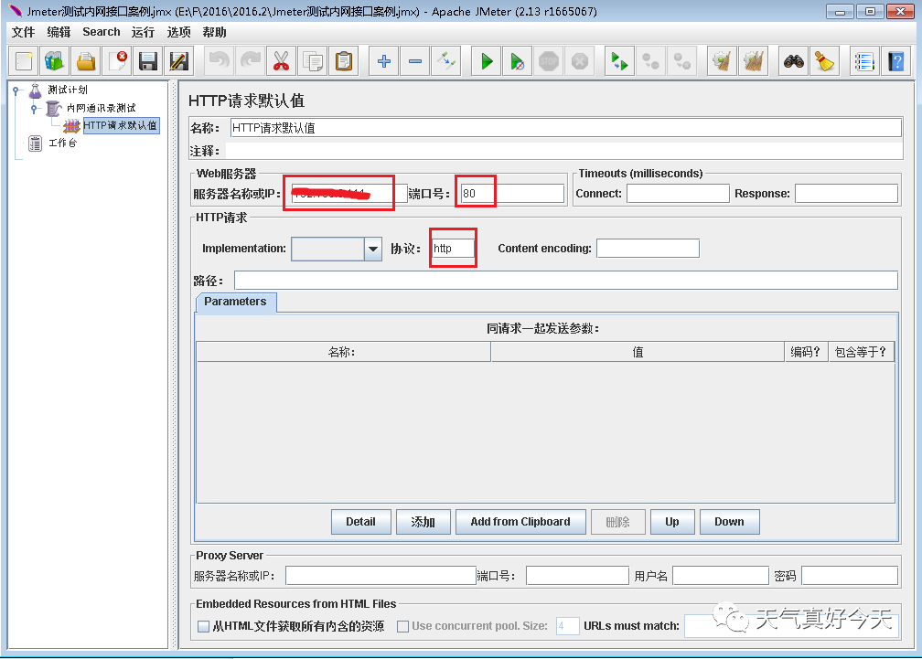The height and width of the screenshot is (659, 922).
Task: Click the 路径 path field
Action: pyautogui.click(x=565, y=281)
